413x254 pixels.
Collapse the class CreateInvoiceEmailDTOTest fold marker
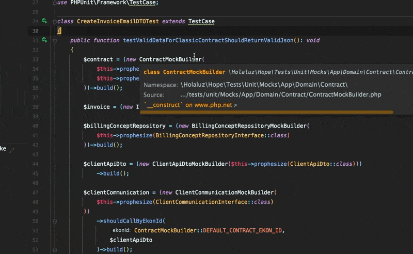[x=55, y=22]
